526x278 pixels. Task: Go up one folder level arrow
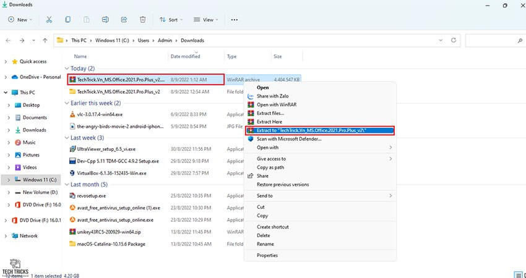(x=45, y=40)
